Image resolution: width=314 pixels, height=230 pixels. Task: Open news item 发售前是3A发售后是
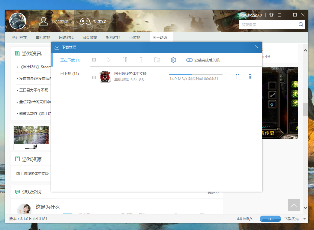pyautogui.click(x=35, y=79)
